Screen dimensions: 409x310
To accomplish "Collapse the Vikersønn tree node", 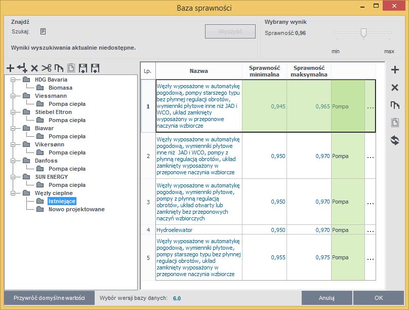I will tap(13, 144).
